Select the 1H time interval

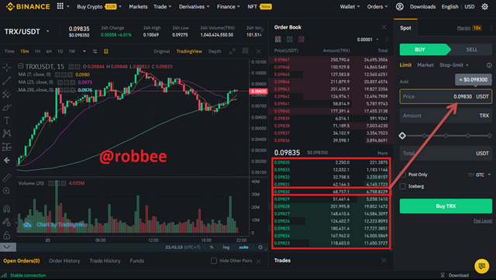(x=37, y=51)
